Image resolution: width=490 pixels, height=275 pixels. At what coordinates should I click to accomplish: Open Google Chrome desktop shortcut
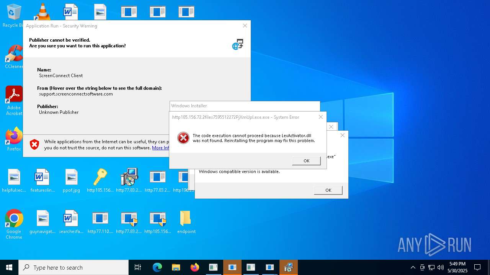click(14, 225)
